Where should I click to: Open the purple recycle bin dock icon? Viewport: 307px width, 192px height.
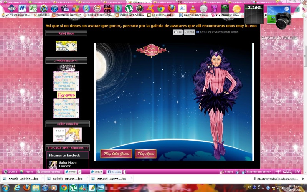[214, 8]
